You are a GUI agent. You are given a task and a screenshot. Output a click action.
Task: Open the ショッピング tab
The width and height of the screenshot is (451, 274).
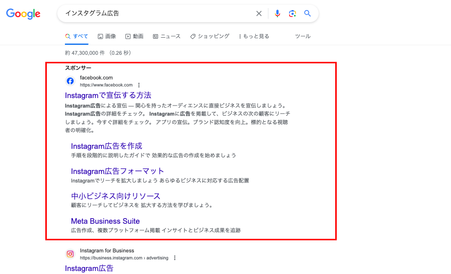[x=210, y=36]
